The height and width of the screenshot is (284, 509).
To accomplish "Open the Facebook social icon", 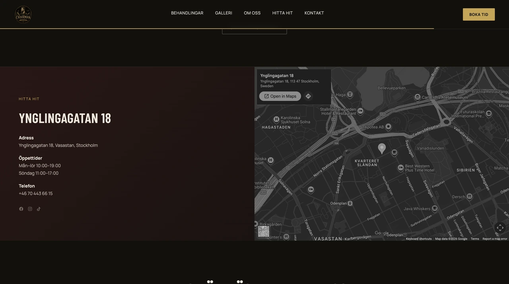I will (21, 209).
